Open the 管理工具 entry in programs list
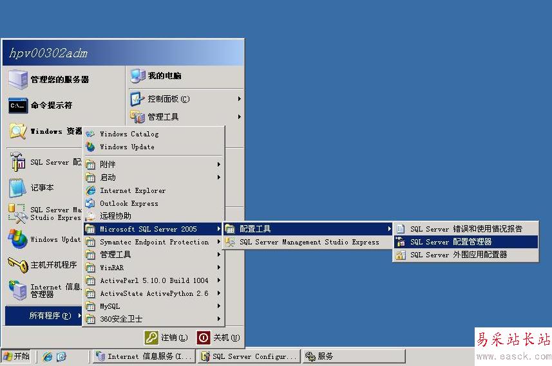 tap(153, 255)
